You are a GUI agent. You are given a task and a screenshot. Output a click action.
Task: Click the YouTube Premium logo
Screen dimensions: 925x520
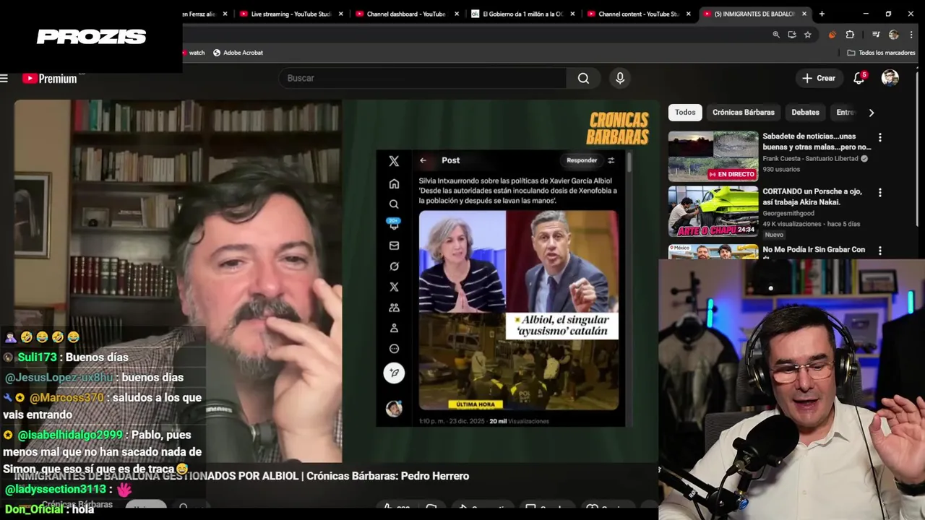50,78
